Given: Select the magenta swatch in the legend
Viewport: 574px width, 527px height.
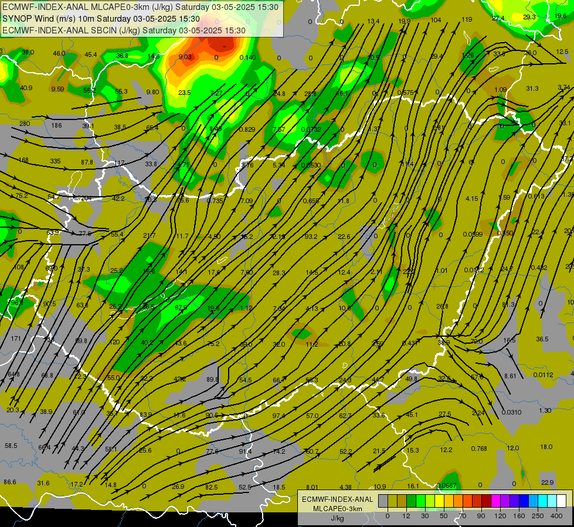Looking at the screenshot, I should pyautogui.click(x=496, y=501).
